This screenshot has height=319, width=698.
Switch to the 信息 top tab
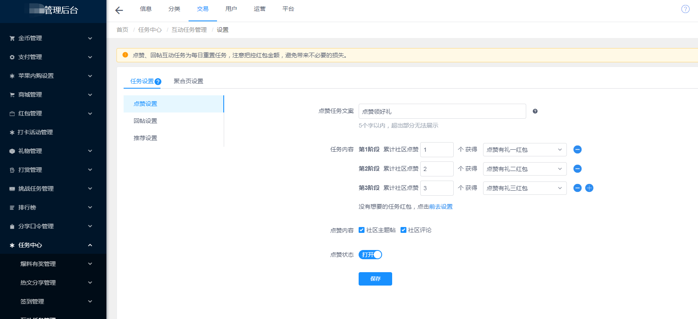tap(146, 9)
